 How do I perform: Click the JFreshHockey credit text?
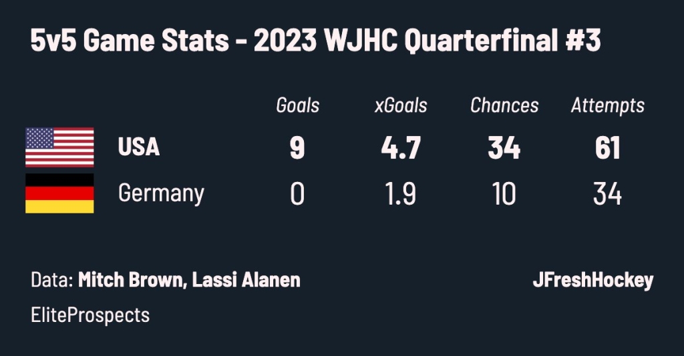tap(593, 280)
